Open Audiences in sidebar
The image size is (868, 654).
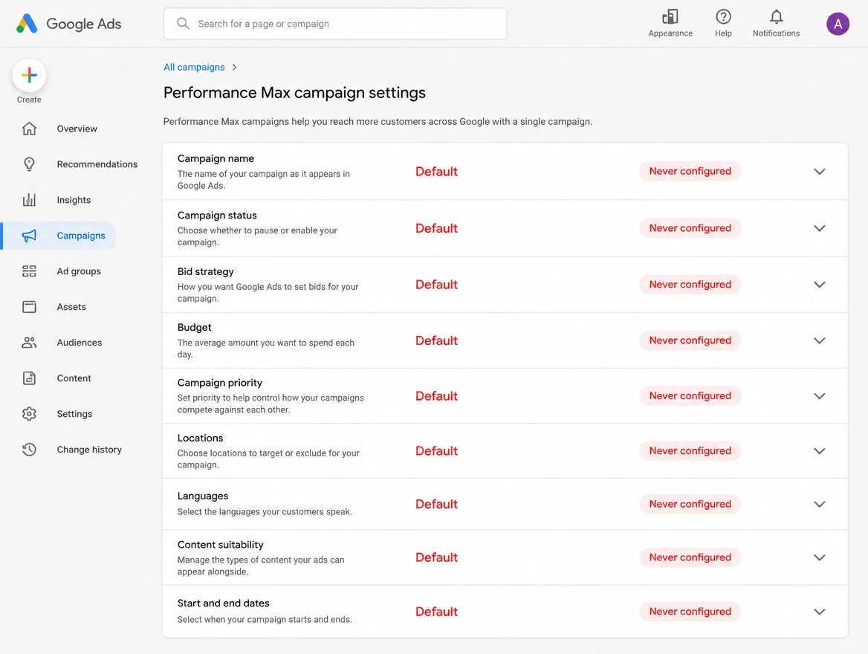click(x=80, y=342)
